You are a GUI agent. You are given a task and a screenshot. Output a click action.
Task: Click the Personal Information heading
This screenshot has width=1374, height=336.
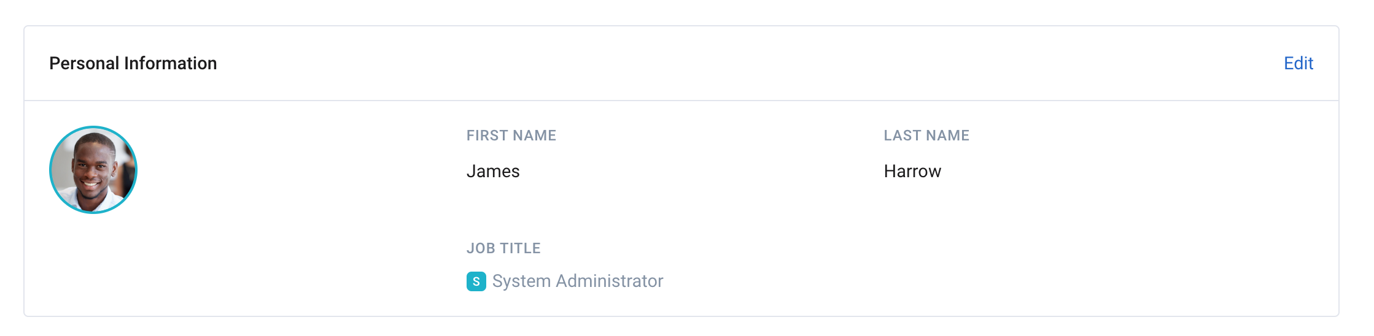(x=133, y=63)
